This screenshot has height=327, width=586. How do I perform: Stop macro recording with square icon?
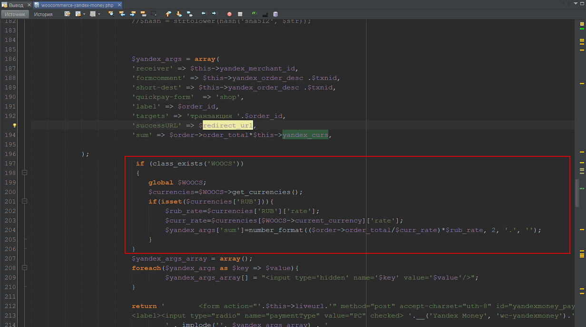click(x=240, y=14)
